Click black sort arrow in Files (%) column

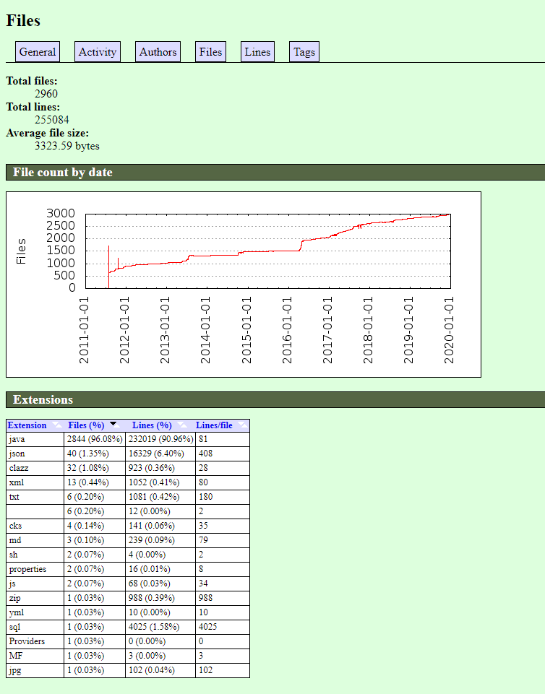pos(113,425)
